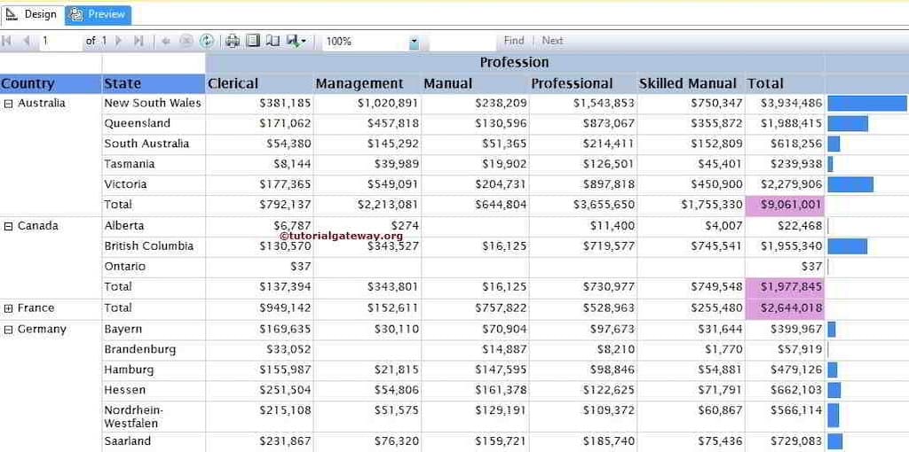The width and height of the screenshot is (909, 452).
Task: Click back to parent report arrow
Action: [166, 41]
